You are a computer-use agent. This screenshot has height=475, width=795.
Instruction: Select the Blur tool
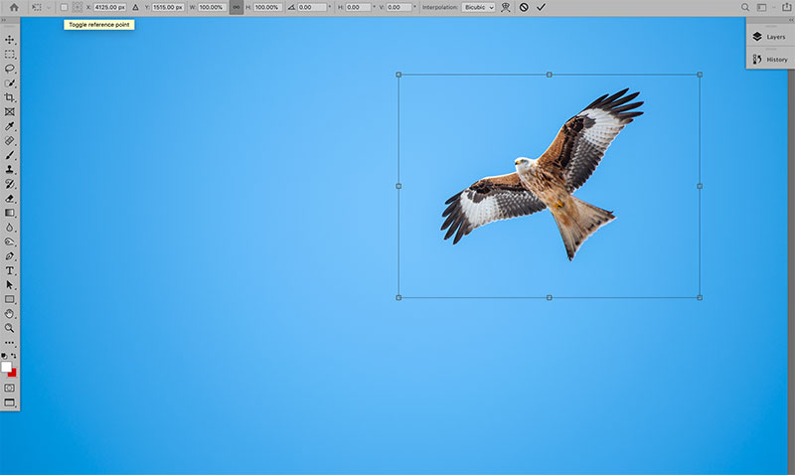coord(10,228)
